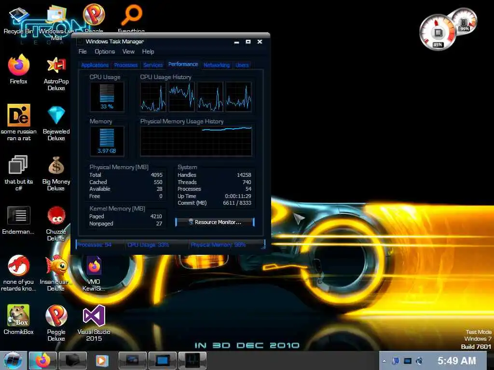This screenshot has height=370, width=494.
Task: Select the Everything search desktop icon
Action: click(131, 18)
